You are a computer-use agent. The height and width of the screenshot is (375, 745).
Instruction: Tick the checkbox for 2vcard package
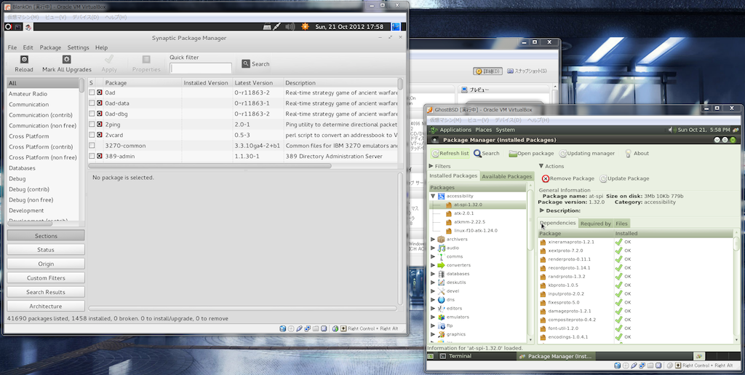coord(92,135)
